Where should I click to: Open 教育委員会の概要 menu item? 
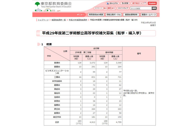point(96,15)
